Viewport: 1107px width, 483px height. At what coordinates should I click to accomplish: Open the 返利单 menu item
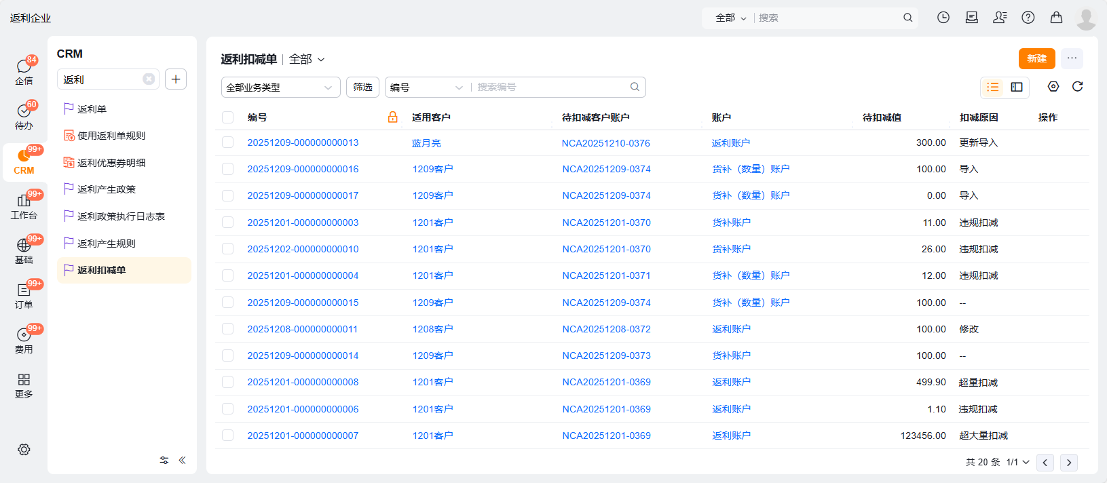click(124, 109)
